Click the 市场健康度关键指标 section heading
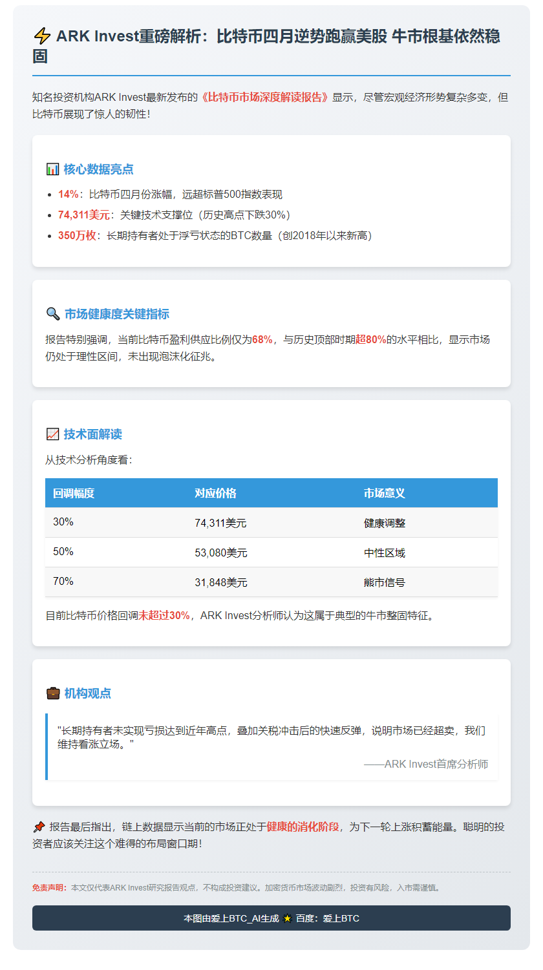The width and height of the screenshot is (543, 970). click(117, 314)
